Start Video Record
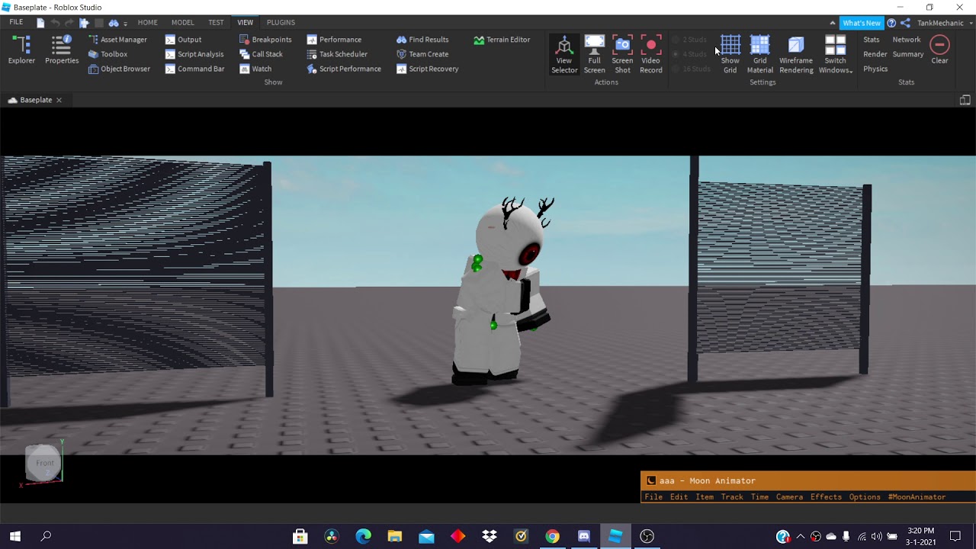The height and width of the screenshot is (549, 976). [x=651, y=54]
